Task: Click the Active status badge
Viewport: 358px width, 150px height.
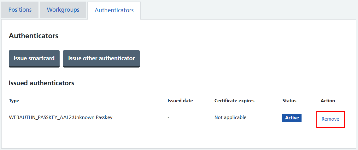Action: (292, 118)
